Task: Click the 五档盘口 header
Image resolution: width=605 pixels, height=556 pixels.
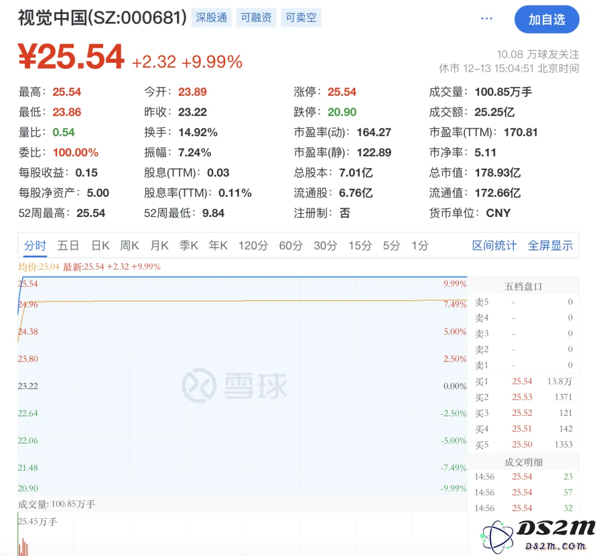Action: point(523,286)
